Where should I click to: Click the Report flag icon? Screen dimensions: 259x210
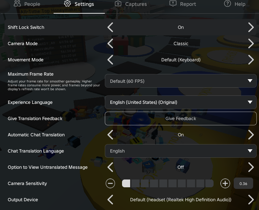173,4
